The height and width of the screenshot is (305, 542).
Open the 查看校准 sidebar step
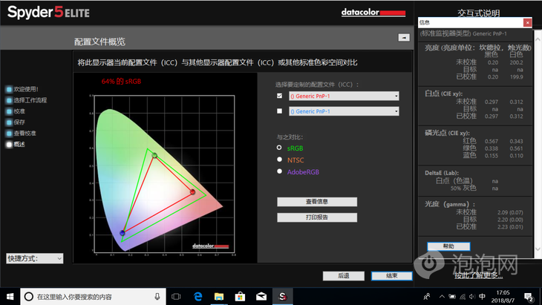point(21,134)
